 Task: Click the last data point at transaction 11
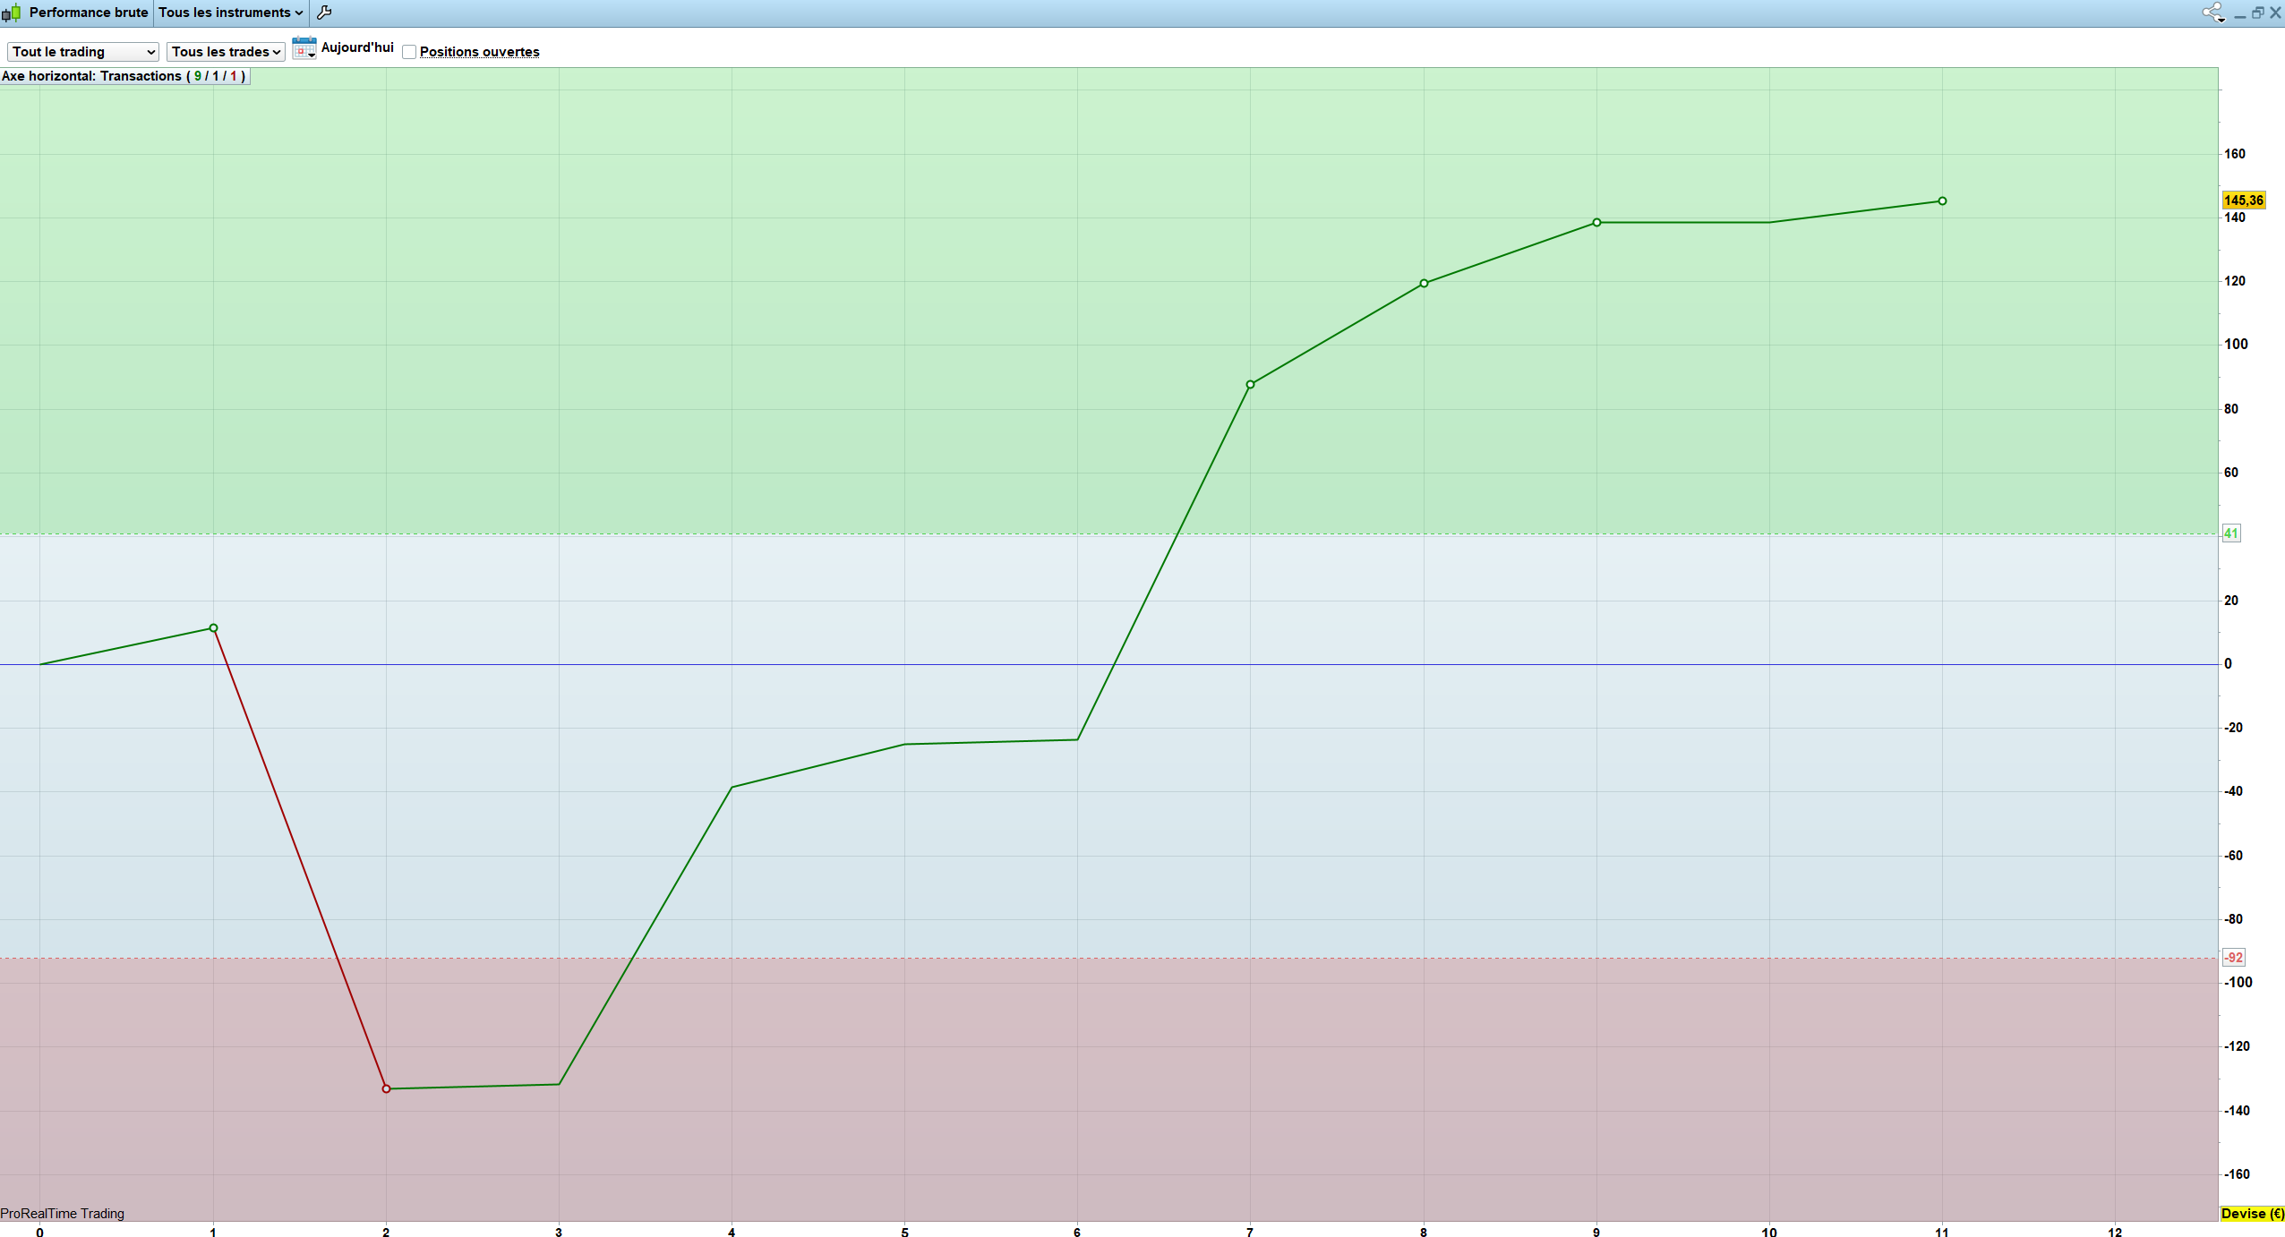pos(1942,201)
